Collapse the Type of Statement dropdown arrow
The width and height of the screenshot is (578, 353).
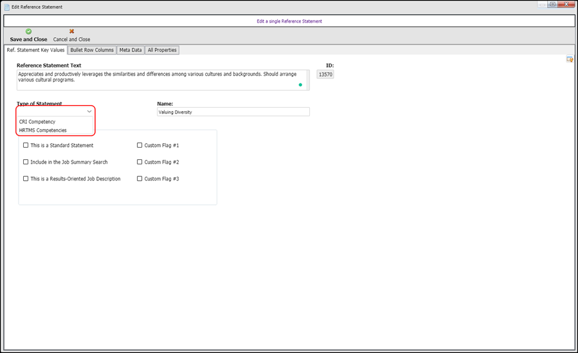(89, 112)
